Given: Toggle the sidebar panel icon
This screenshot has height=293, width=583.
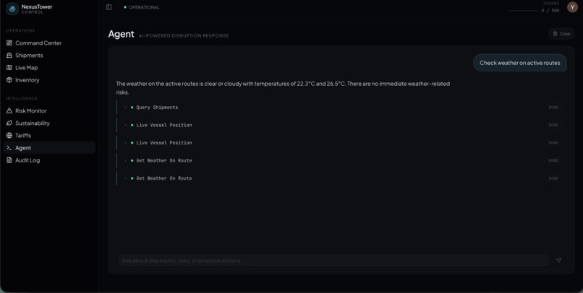Looking at the screenshot, I should pyautogui.click(x=109, y=7).
